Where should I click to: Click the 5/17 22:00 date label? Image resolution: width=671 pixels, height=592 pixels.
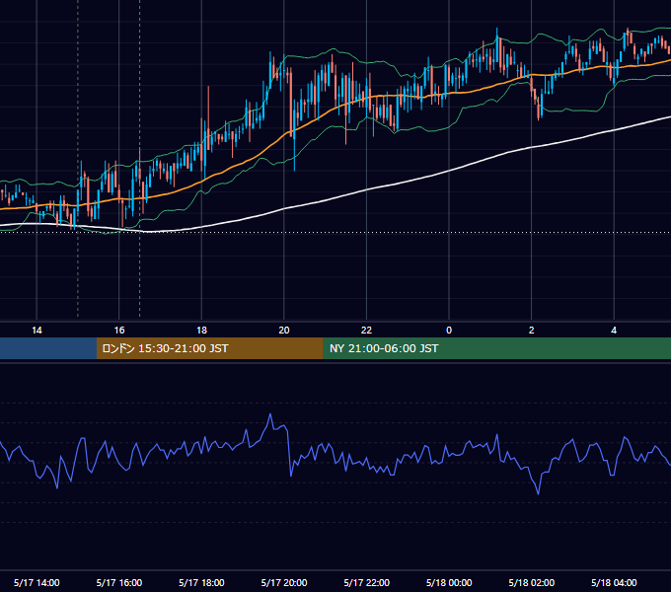coord(367,582)
